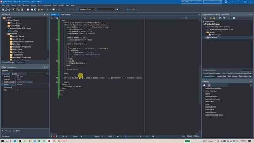Switch to the Data Explorer tab
Viewport: 254px width, 143px height.
coord(233,76)
